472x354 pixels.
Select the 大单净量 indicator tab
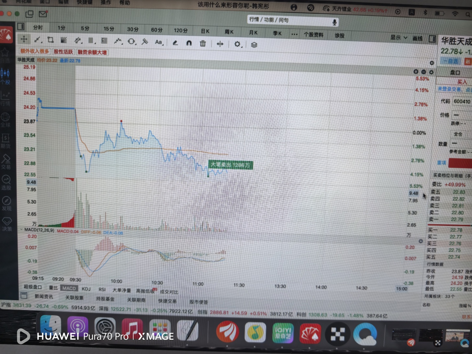click(122, 290)
